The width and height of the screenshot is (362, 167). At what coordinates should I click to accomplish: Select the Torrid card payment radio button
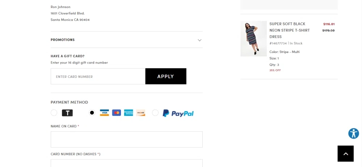point(54,113)
